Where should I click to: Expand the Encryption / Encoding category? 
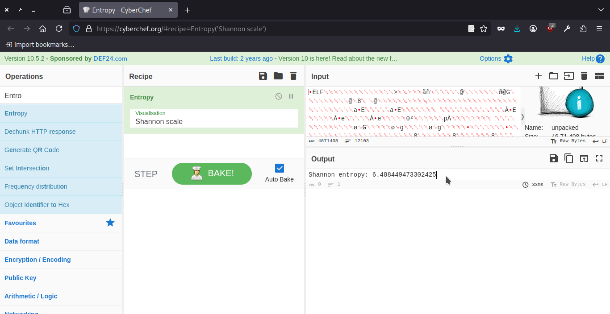(x=38, y=260)
